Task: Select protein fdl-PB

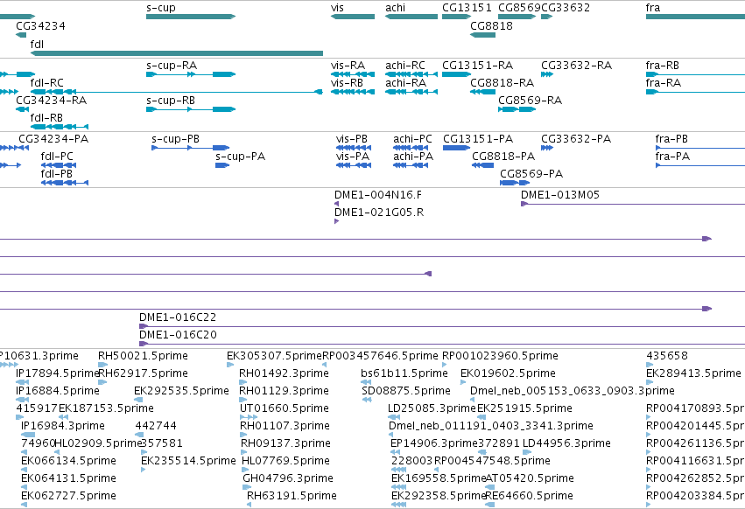Action: pyautogui.click(x=65, y=183)
